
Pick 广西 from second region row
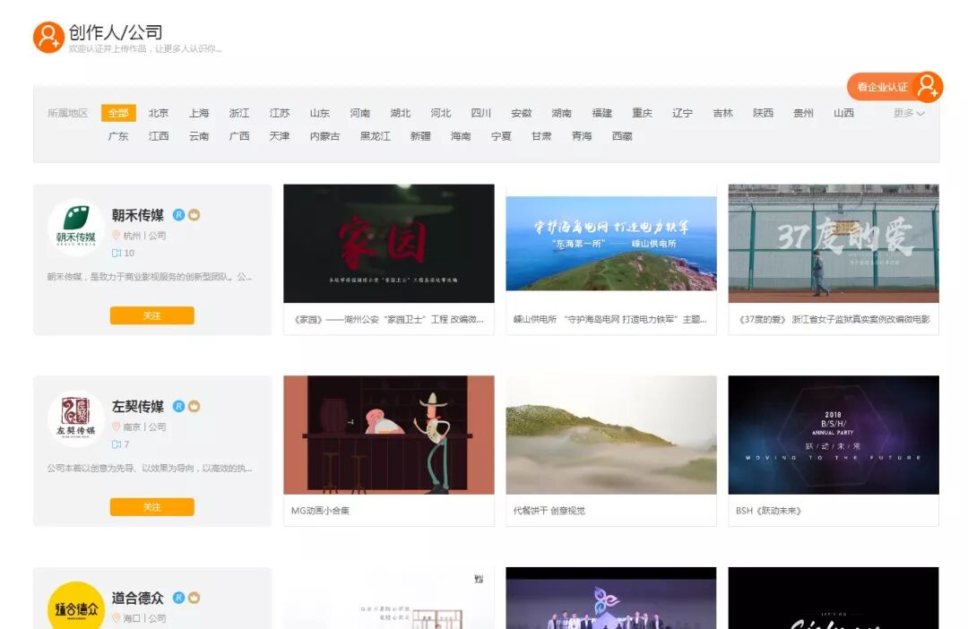coord(239,136)
